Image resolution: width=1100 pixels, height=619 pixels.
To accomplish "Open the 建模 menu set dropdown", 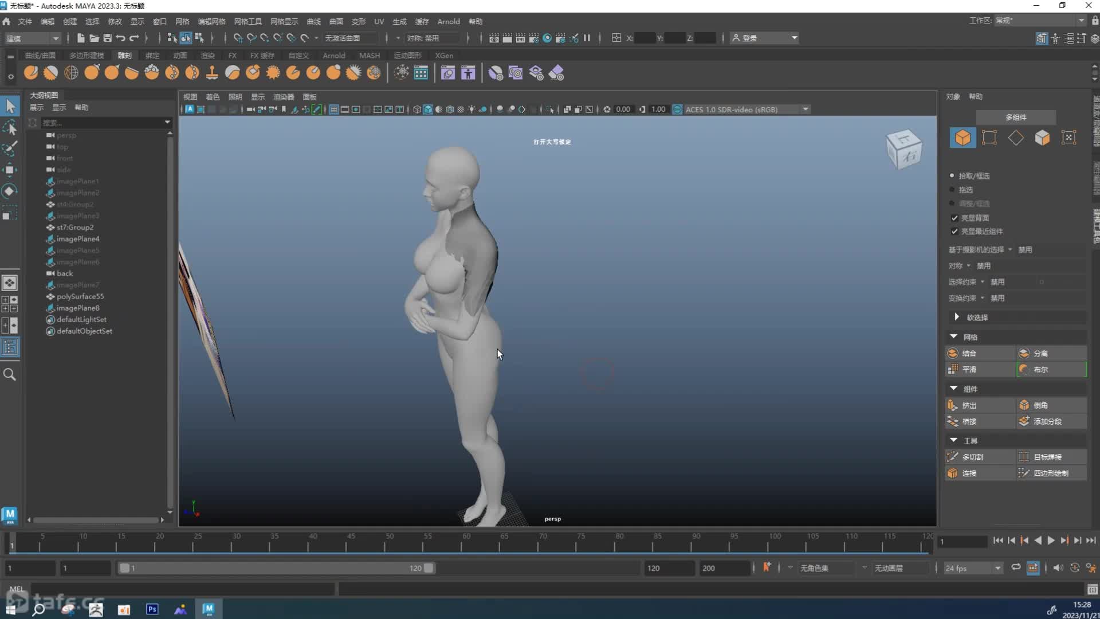I will point(32,38).
